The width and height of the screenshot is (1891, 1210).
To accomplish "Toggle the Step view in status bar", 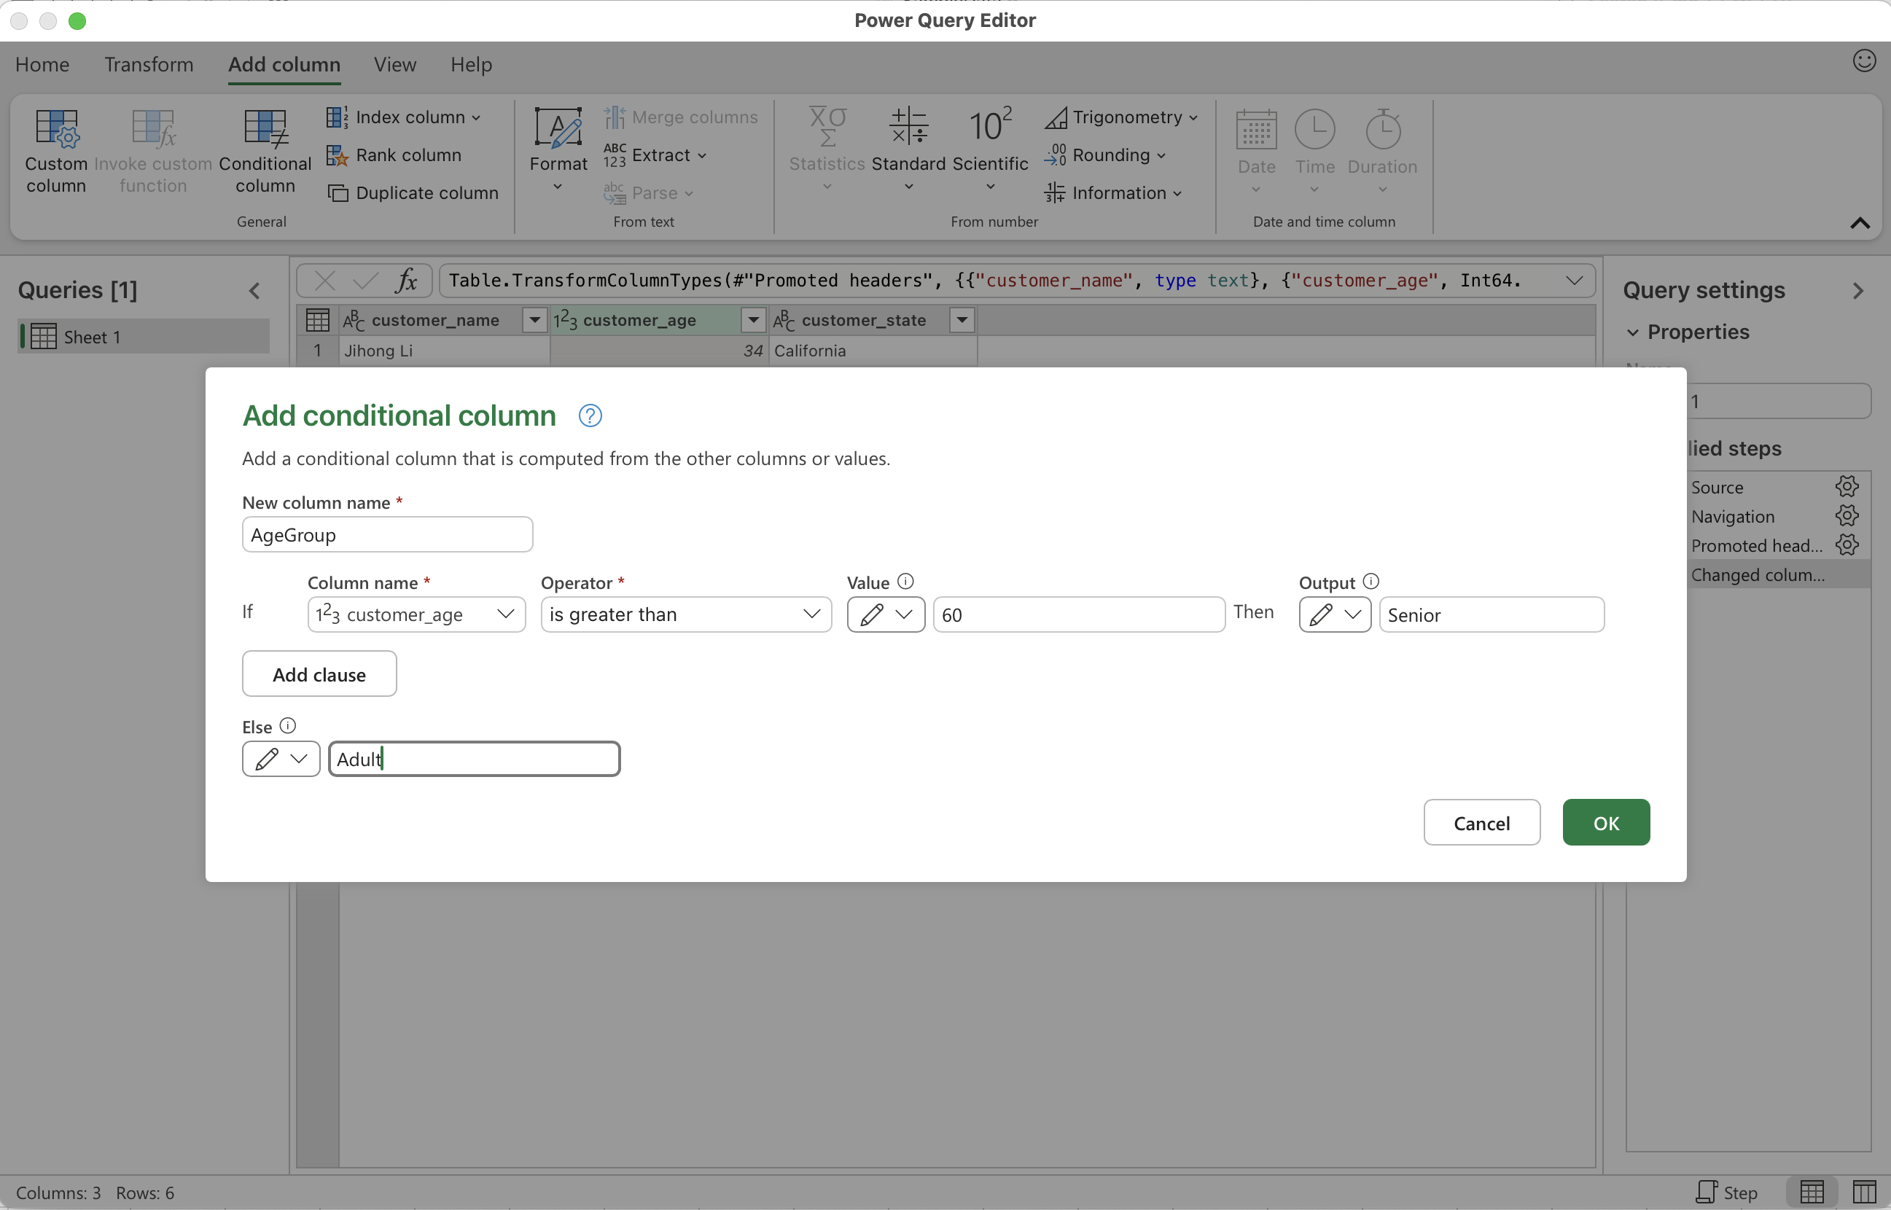I will [x=1726, y=1192].
